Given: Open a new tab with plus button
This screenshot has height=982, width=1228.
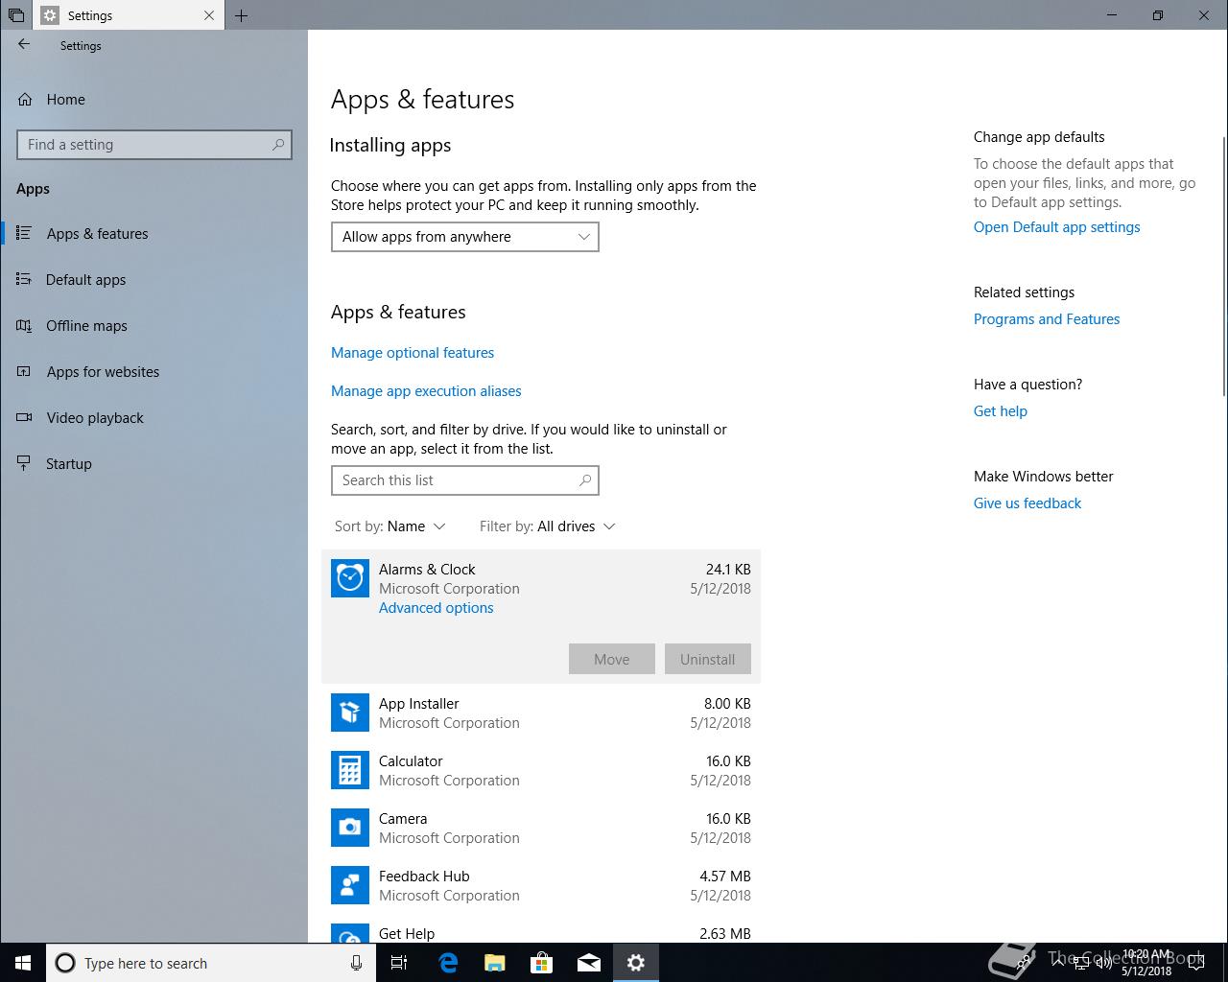Looking at the screenshot, I should coord(242,15).
